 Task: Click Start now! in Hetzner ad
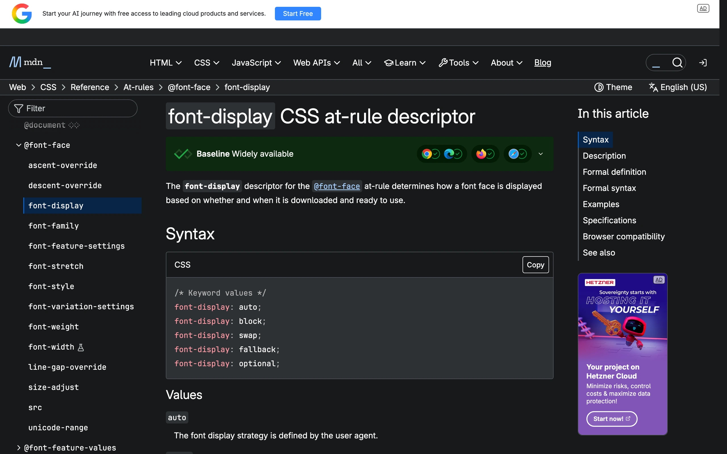click(612, 419)
